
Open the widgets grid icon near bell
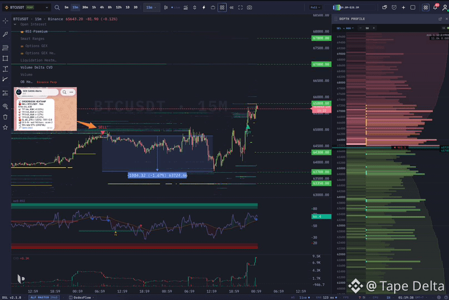[426, 8]
